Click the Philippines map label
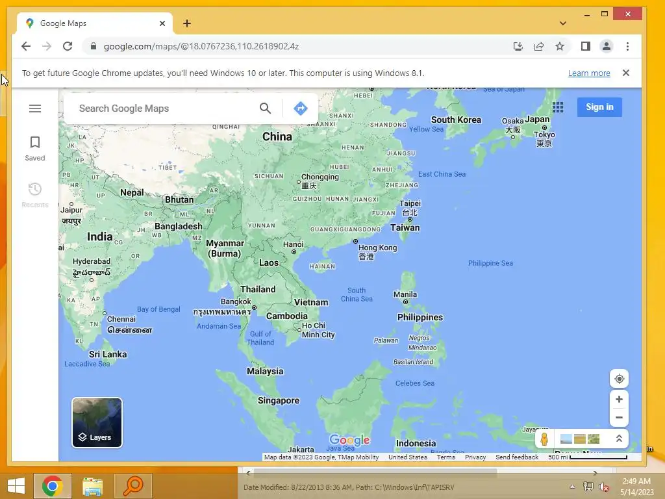The image size is (665, 499). pyautogui.click(x=420, y=317)
